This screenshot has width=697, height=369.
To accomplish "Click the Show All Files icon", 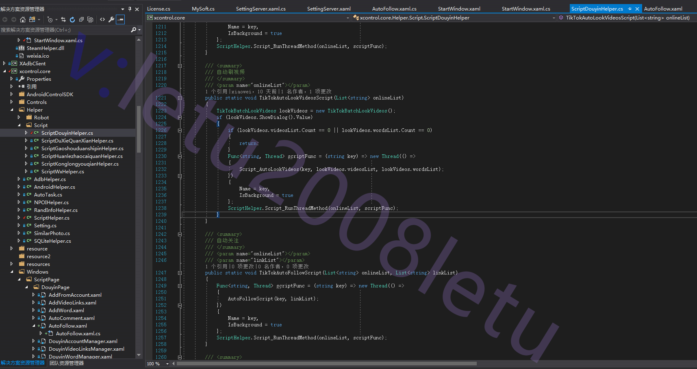I will pyautogui.click(x=90, y=19).
